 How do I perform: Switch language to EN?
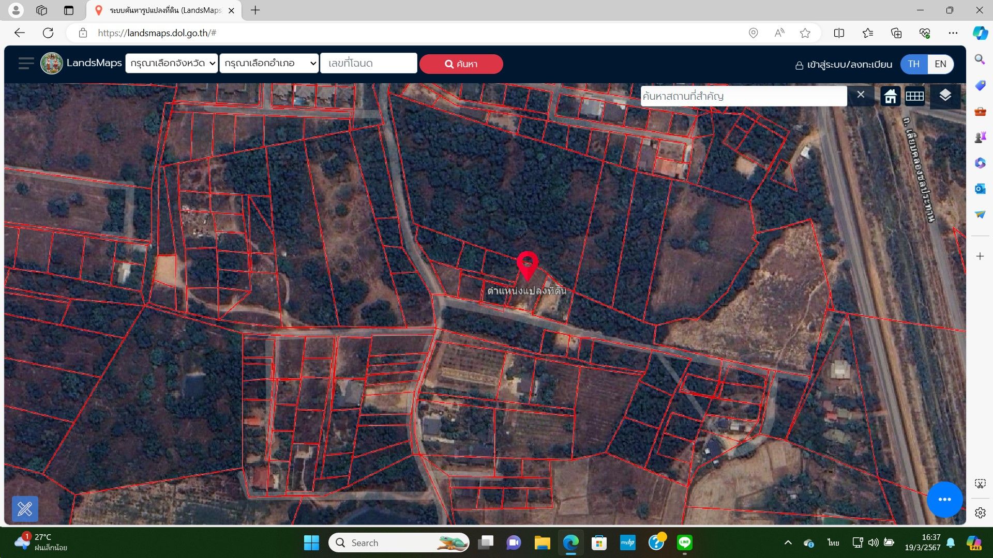tap(940, 64)
